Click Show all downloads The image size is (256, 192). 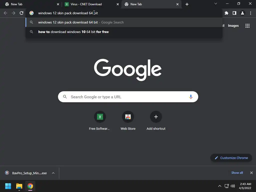(x=237, y=173)
